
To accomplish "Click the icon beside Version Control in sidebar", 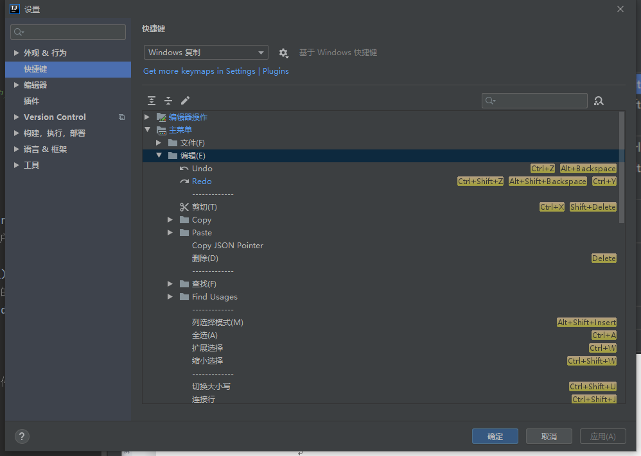I will (x=121, y=117).
